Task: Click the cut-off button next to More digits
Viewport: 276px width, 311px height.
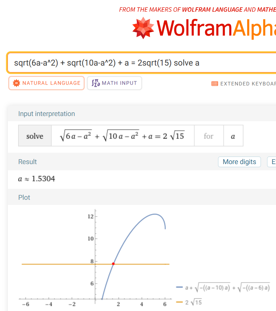Action: point(272,162)
